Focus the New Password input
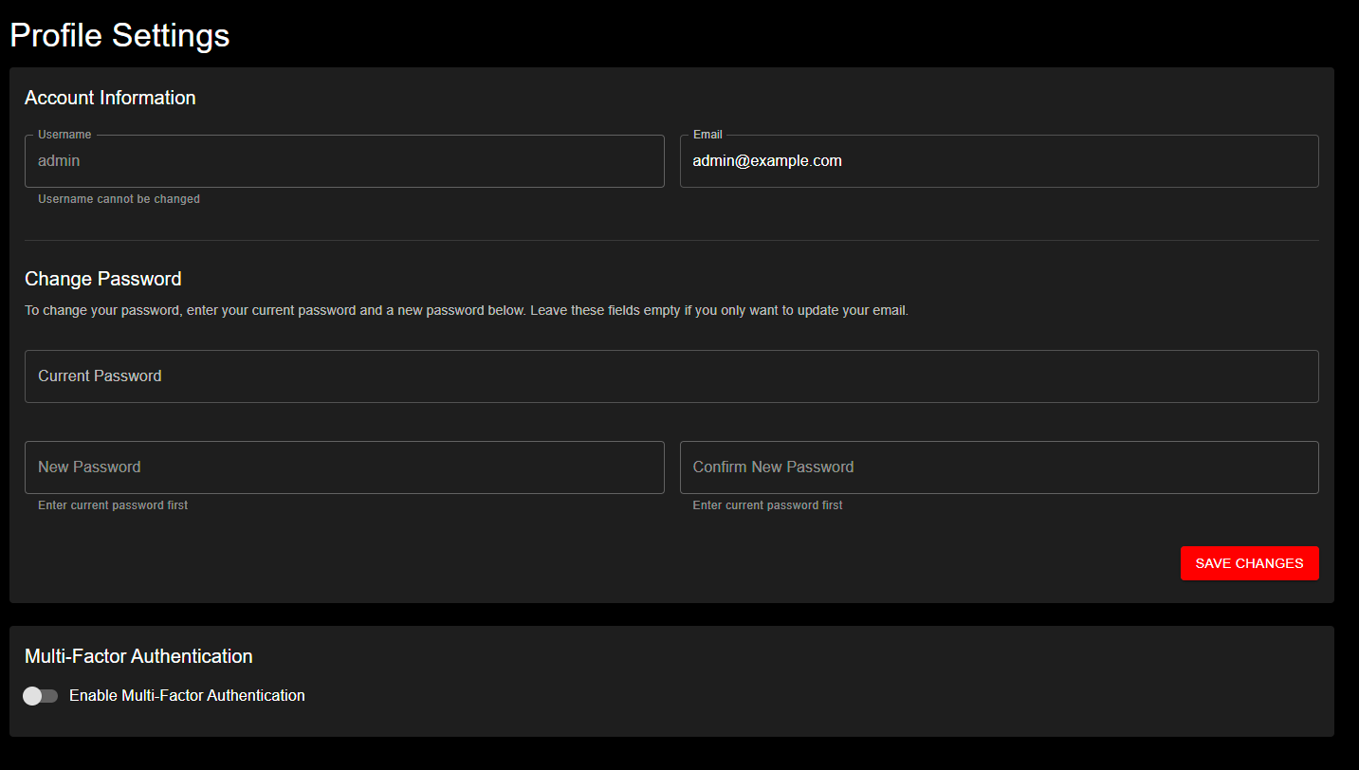This screenshot has width=1359, height=770. point(344,467)
